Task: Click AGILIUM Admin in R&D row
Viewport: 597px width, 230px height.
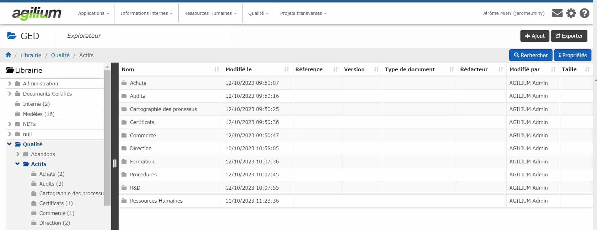Action: (528, 188)
